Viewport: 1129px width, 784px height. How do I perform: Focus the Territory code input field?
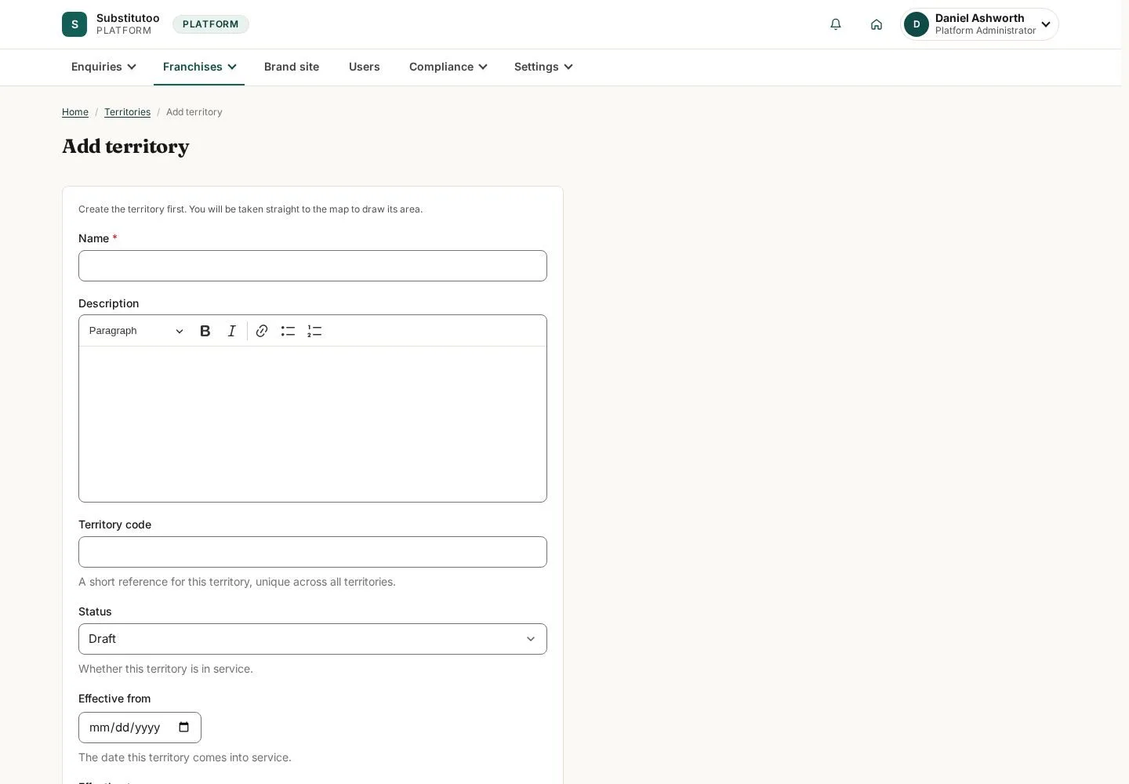point(313,552)
